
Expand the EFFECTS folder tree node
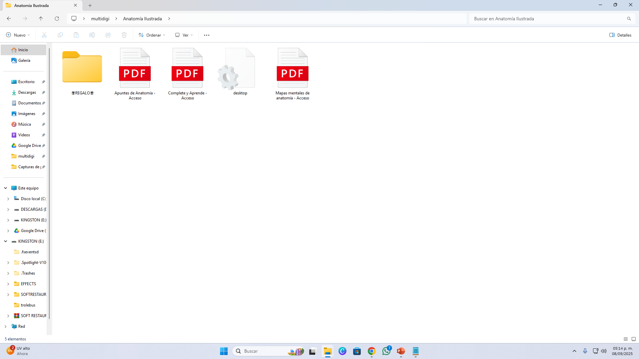click(8, 284)
